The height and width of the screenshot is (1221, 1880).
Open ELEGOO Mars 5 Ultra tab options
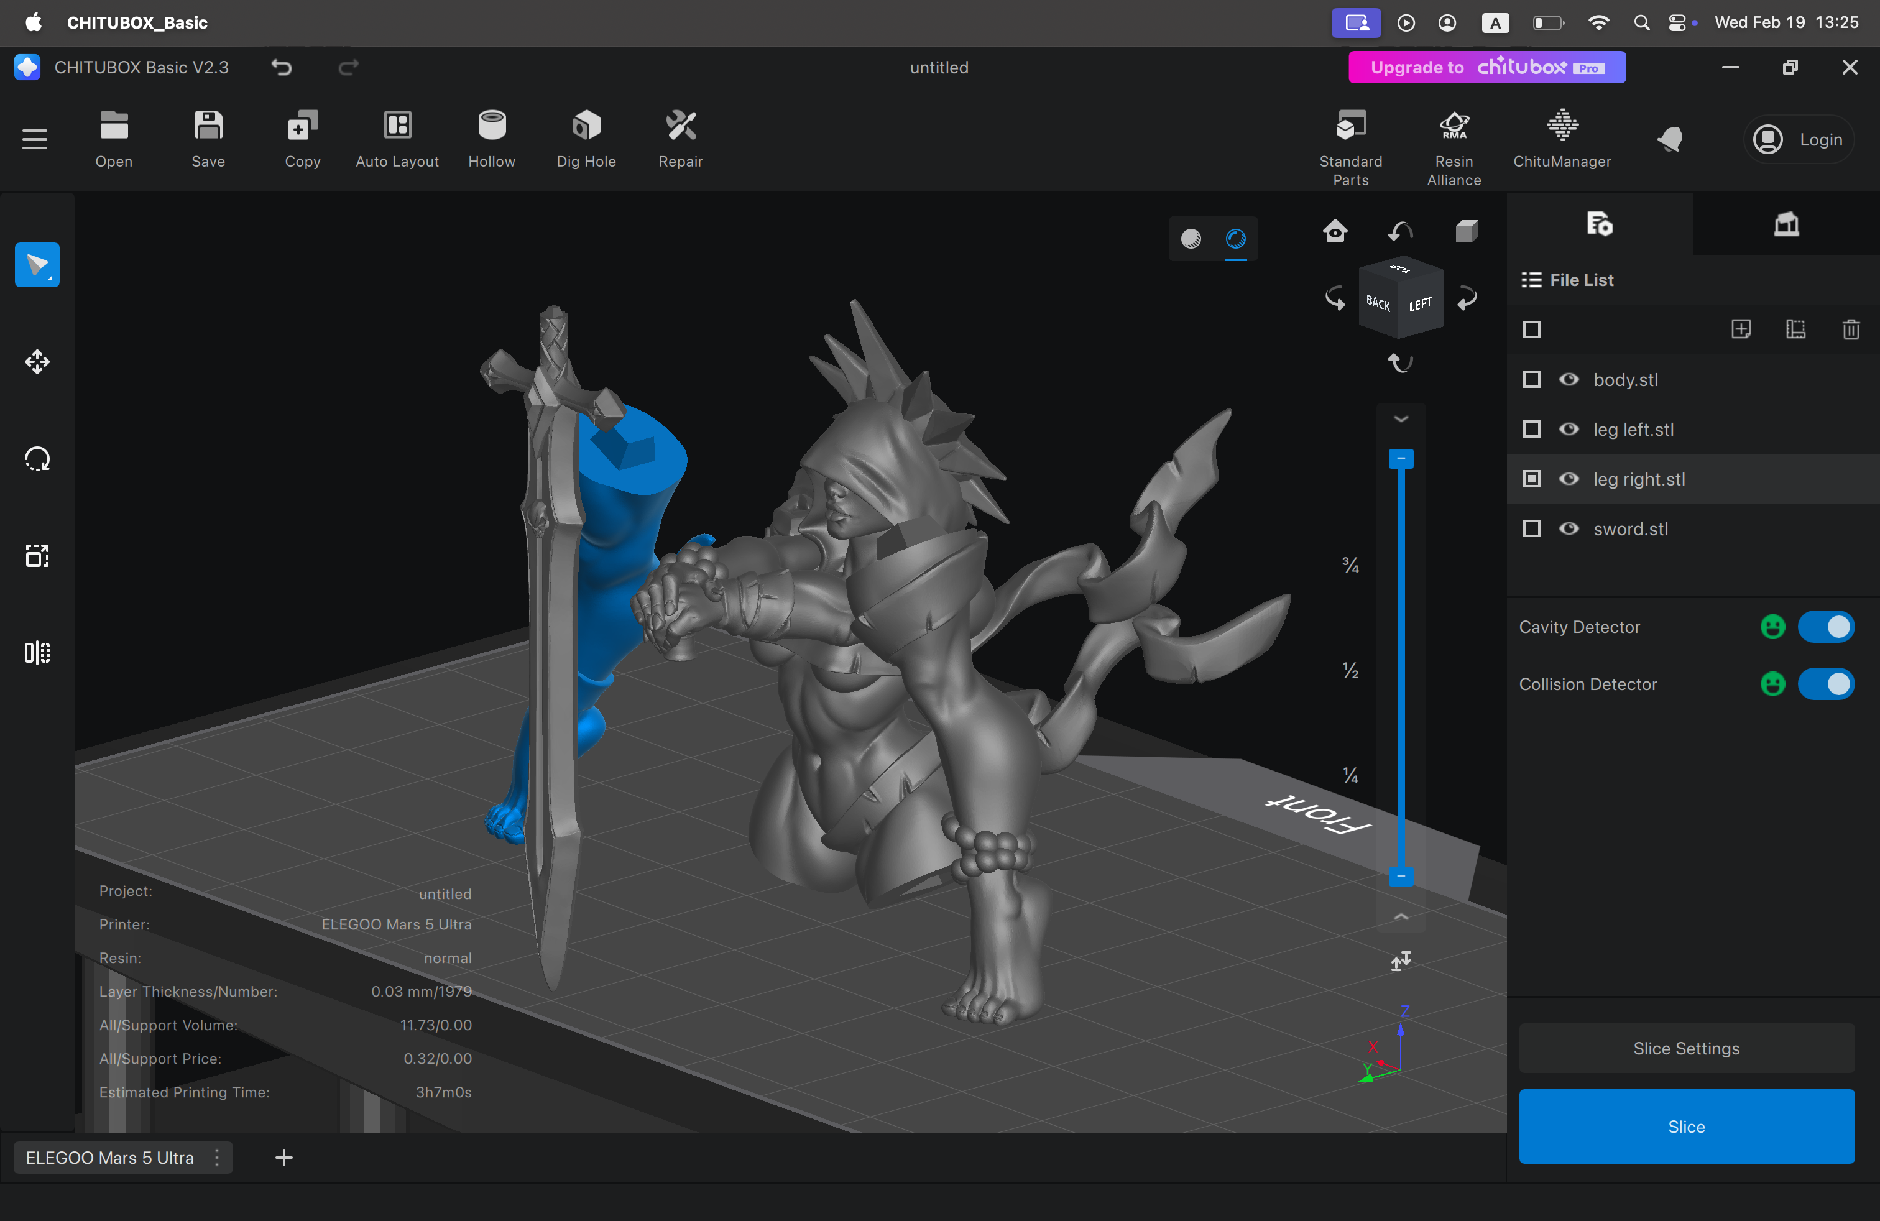click(x=217, y=1158)
